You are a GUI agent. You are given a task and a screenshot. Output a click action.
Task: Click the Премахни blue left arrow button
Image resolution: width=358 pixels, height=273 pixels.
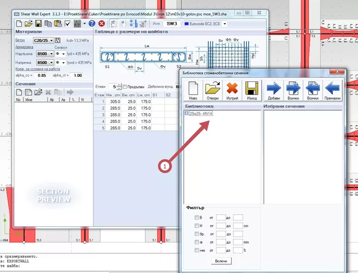tap(332, 91)
